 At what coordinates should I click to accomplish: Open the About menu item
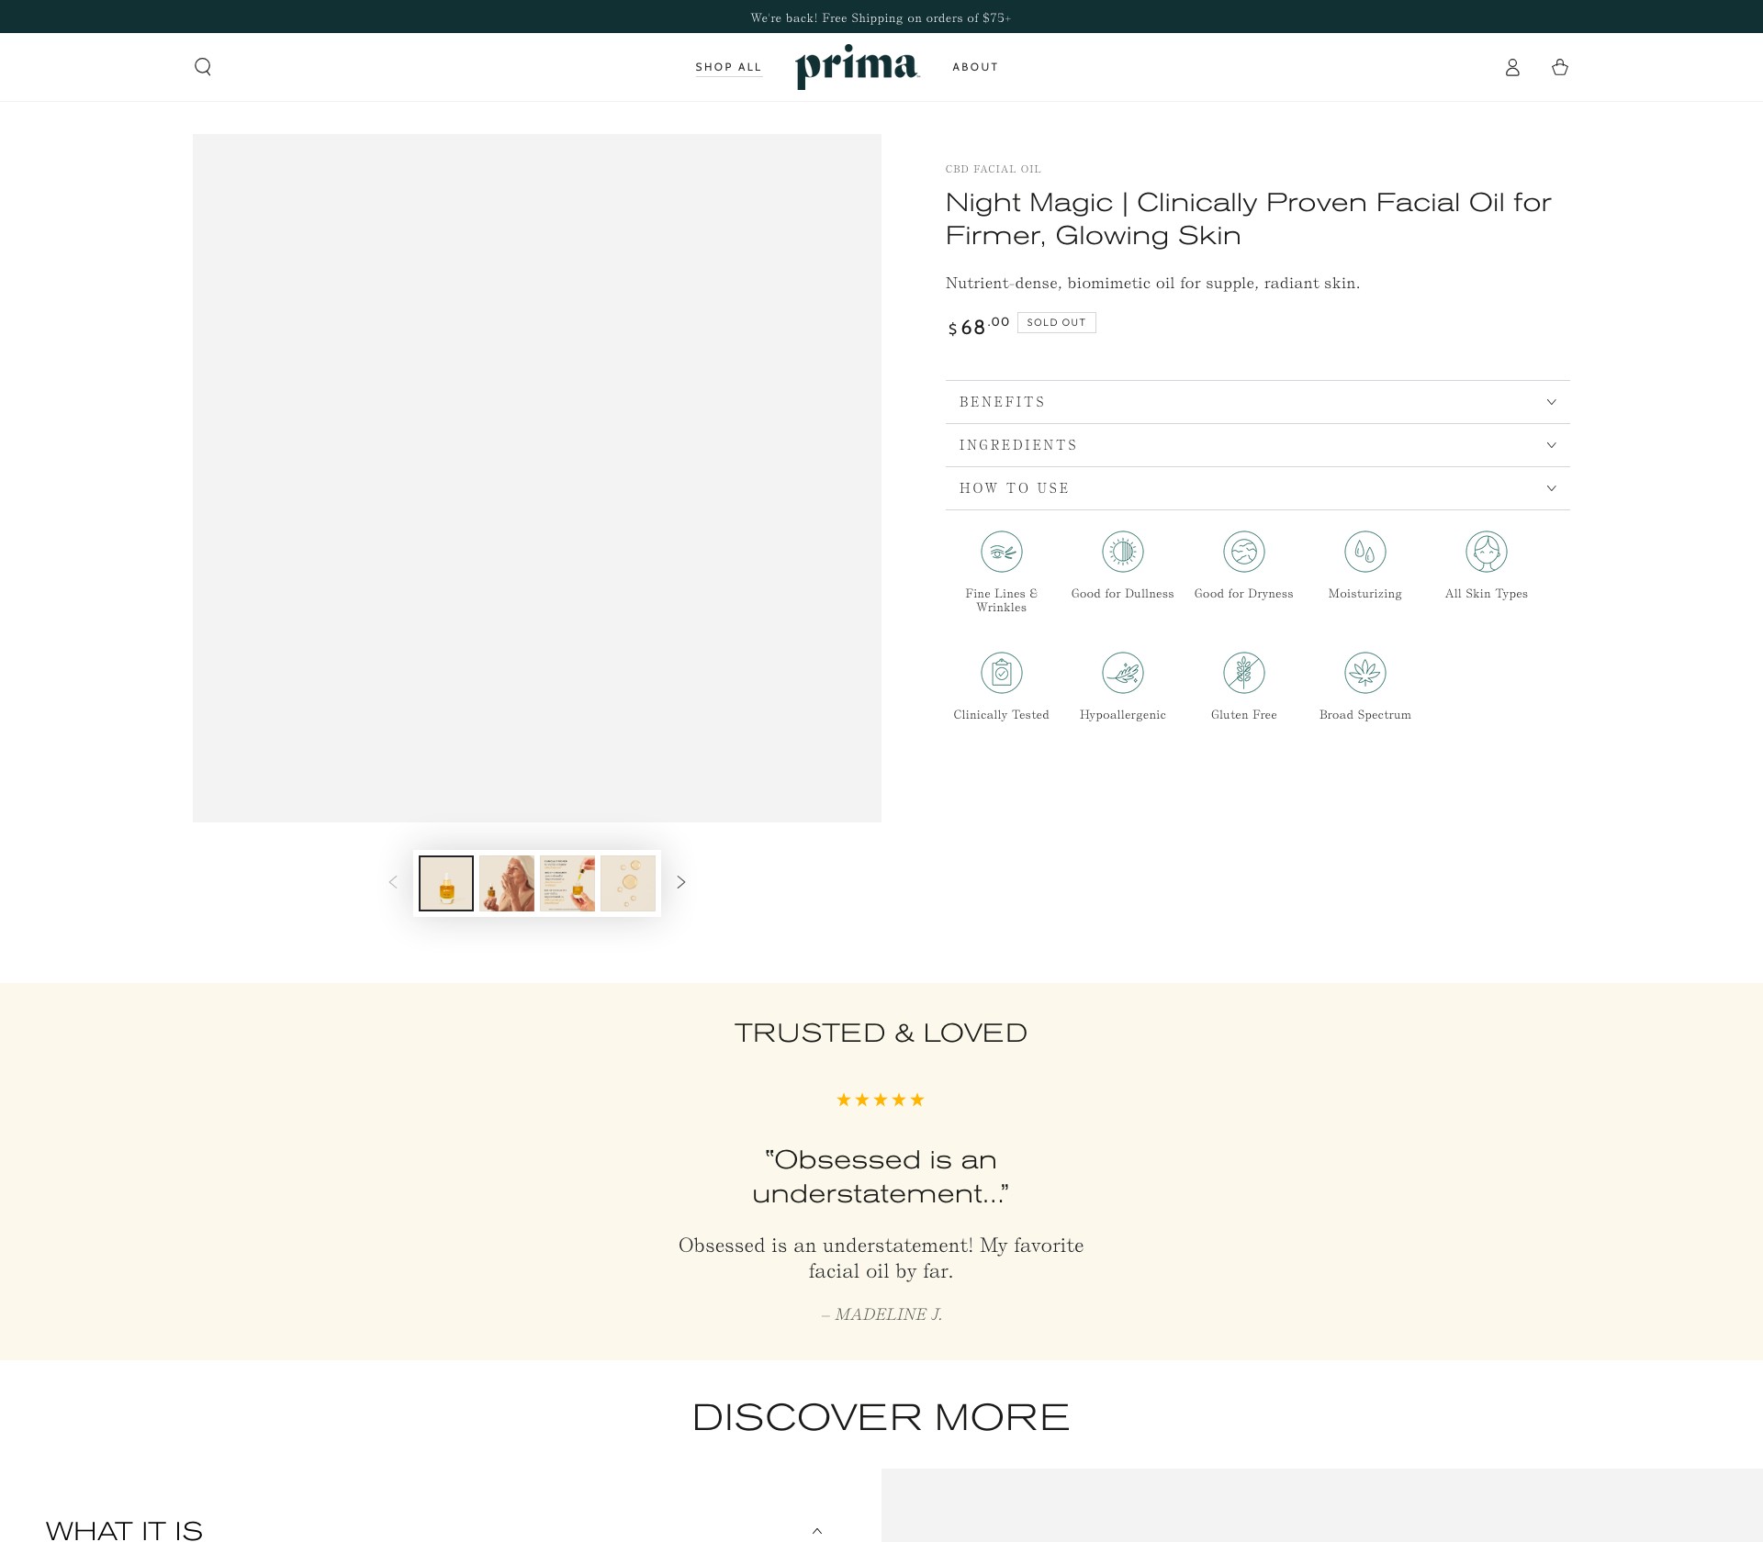(974, 67)
